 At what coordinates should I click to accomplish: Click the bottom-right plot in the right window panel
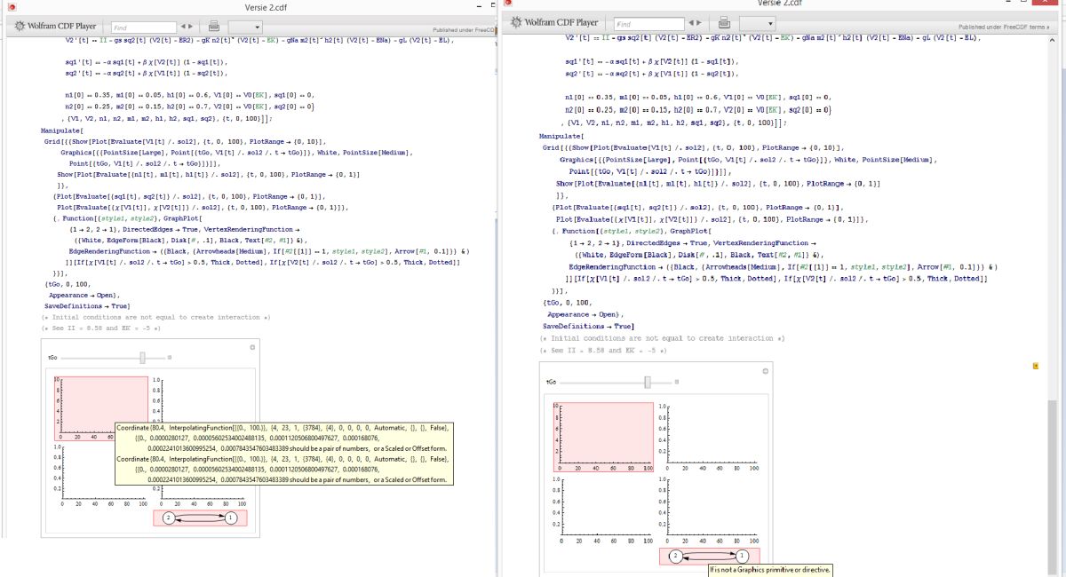(709, 510)
